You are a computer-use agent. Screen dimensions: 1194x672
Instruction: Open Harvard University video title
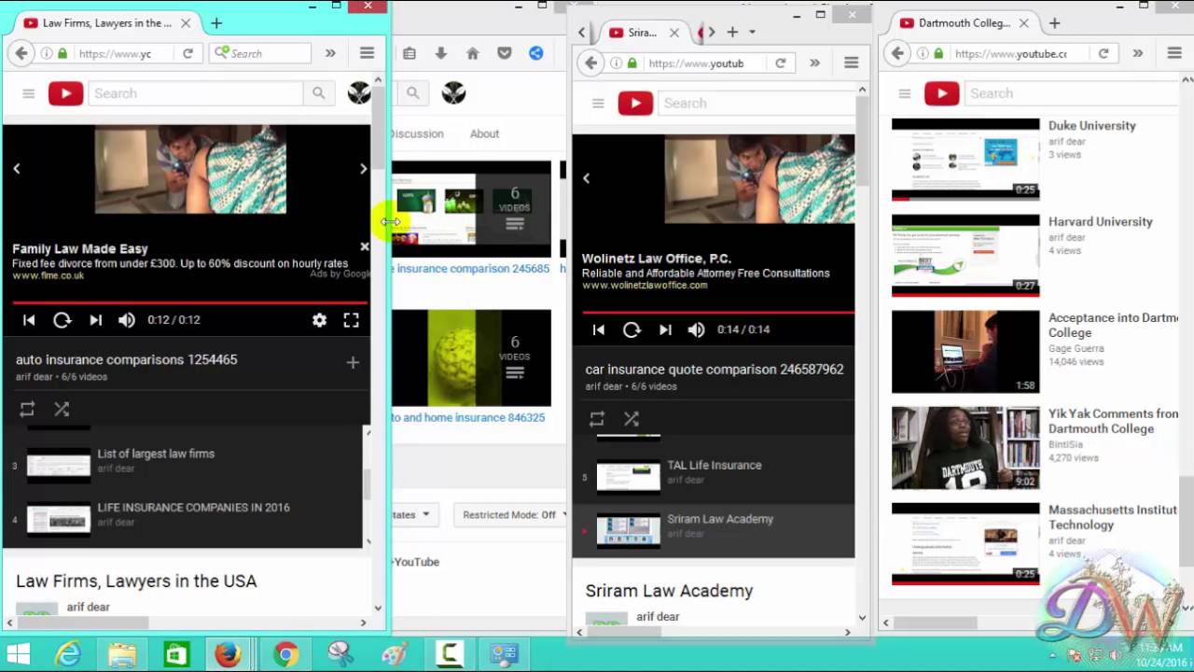click(x=1101, y=221)
